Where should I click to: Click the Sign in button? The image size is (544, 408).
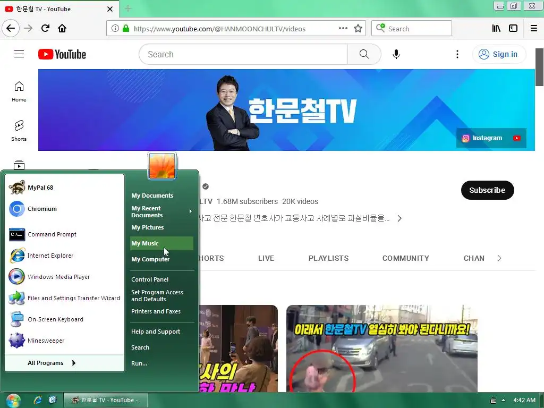(x=499, y=54)
